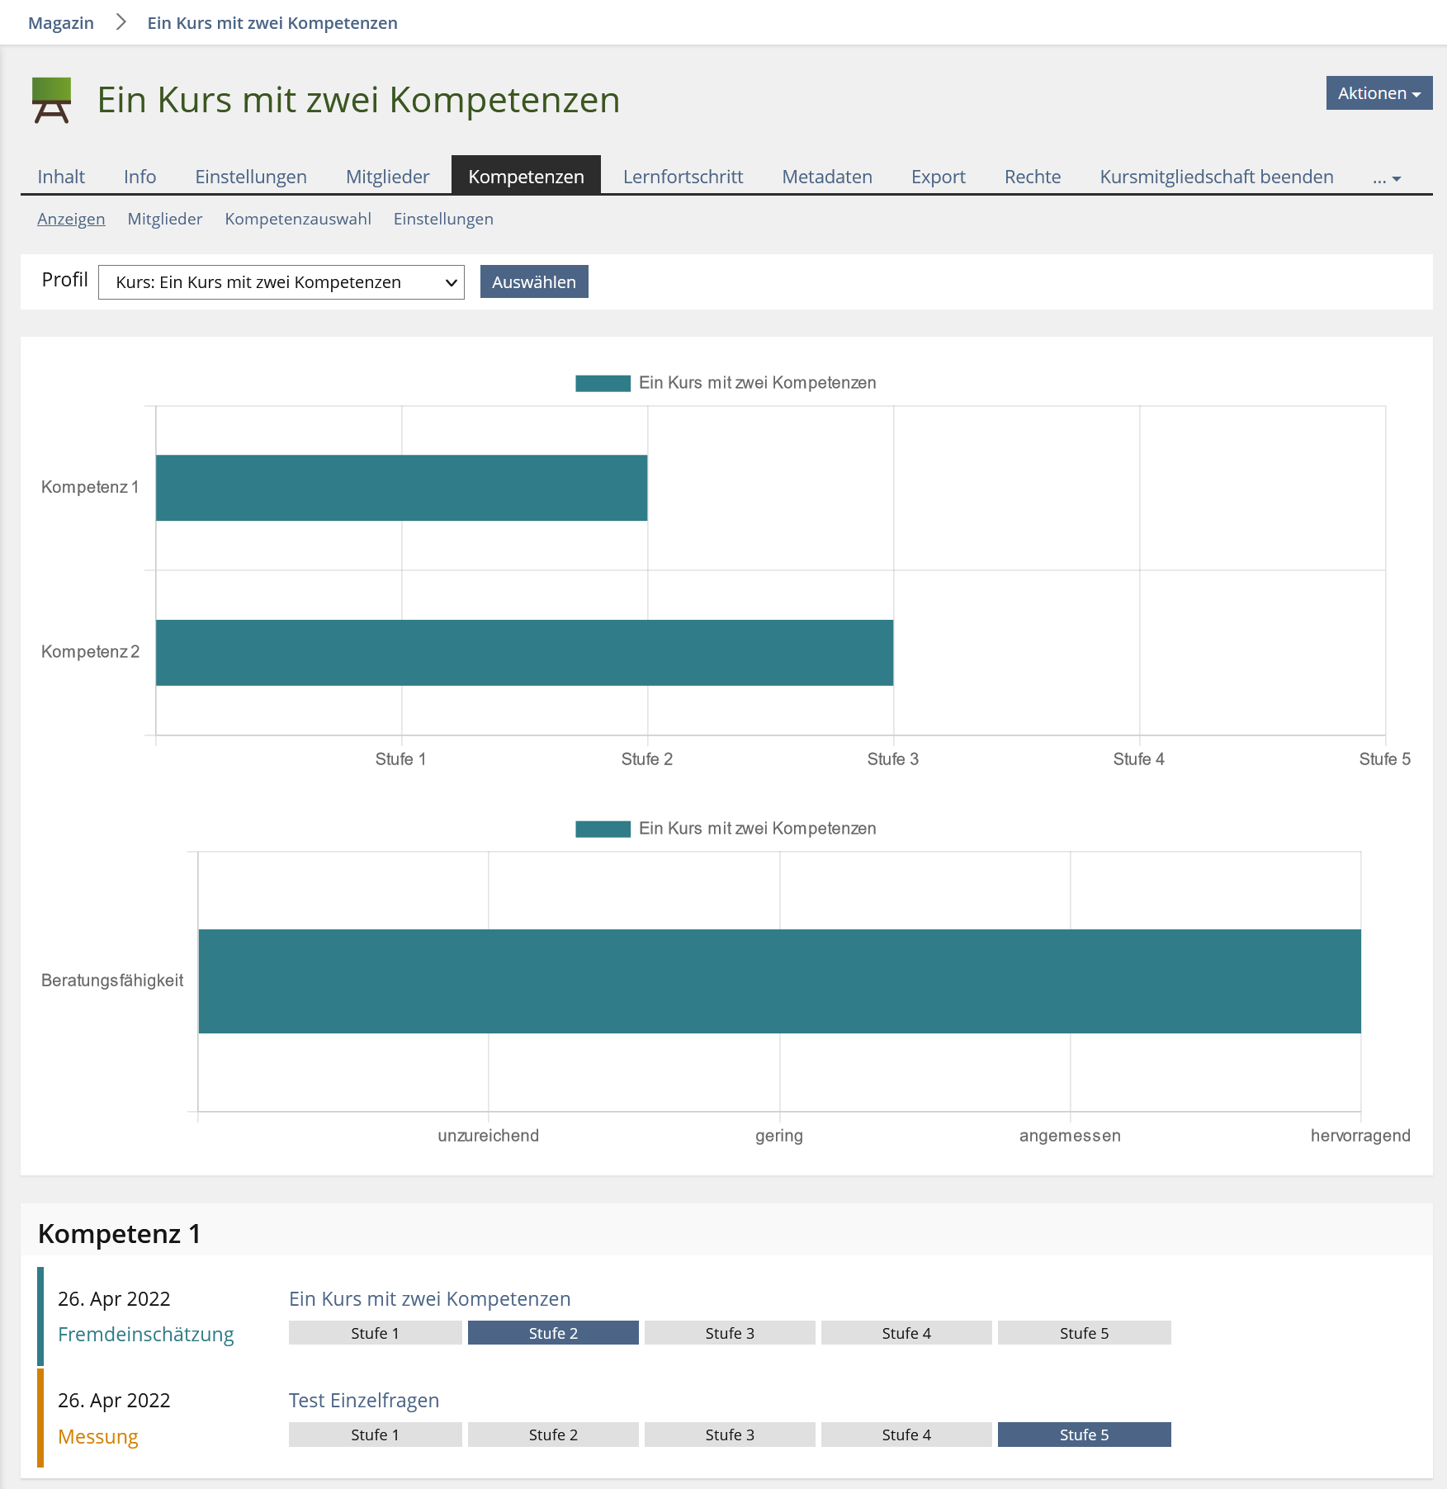The height and width of the screenshot is (1489, 1447).
Task: Open the Test Einzelfragen link
Action: [364, 1400]
